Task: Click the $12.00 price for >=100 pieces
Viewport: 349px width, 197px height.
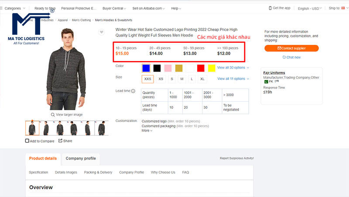Action: [224, 53]
